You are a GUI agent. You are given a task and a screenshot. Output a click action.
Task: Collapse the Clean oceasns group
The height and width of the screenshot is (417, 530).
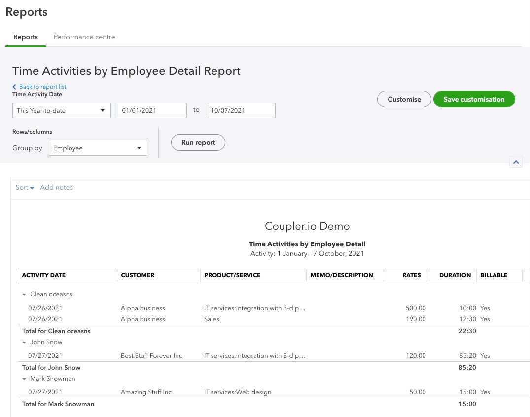pyautogui.click(x=24, y=294)
